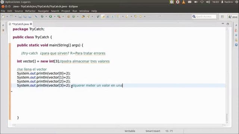
Task: Click the Print toolbar icon
Action: click(x=30, y=16)
